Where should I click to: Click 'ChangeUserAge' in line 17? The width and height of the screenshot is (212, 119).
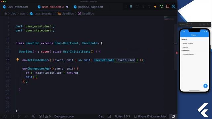pyautogui.click(x=38, y=68)
